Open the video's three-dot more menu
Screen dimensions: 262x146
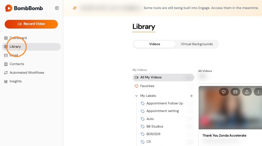coord(258,92)
